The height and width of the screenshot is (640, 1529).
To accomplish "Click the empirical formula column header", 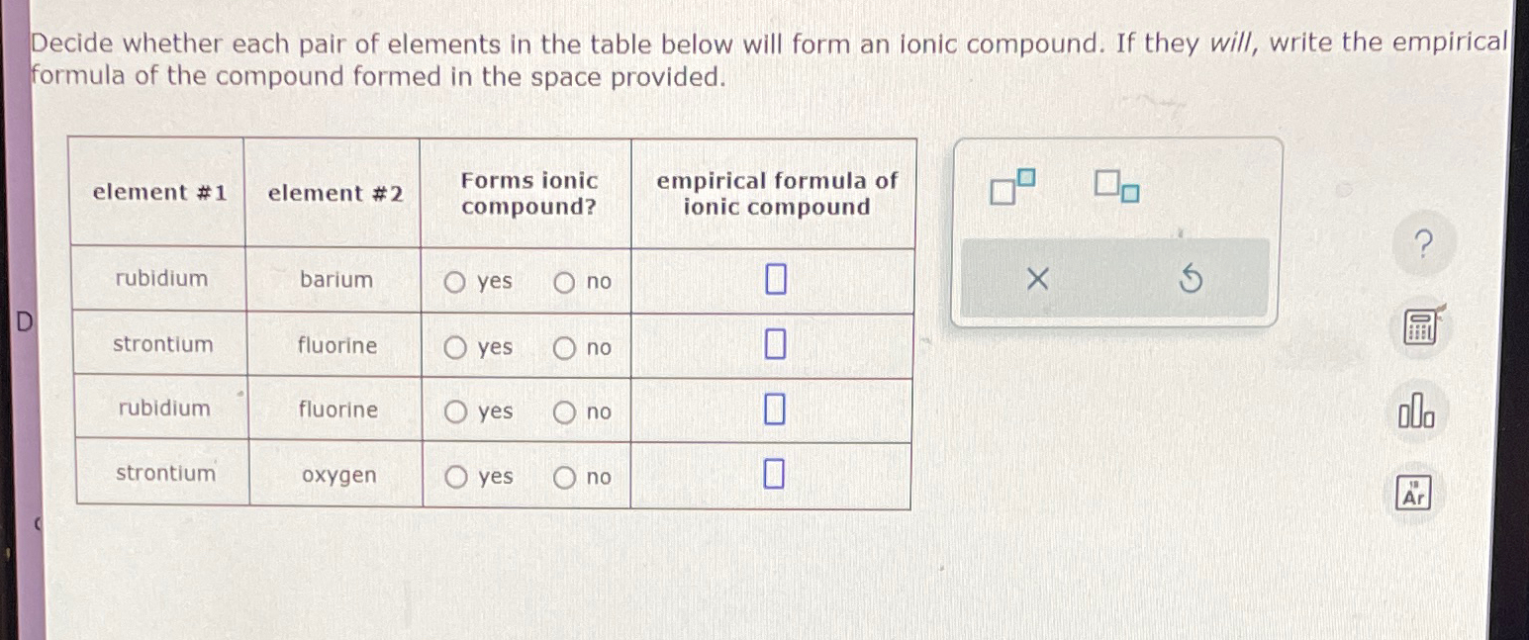I will point(775,193).
